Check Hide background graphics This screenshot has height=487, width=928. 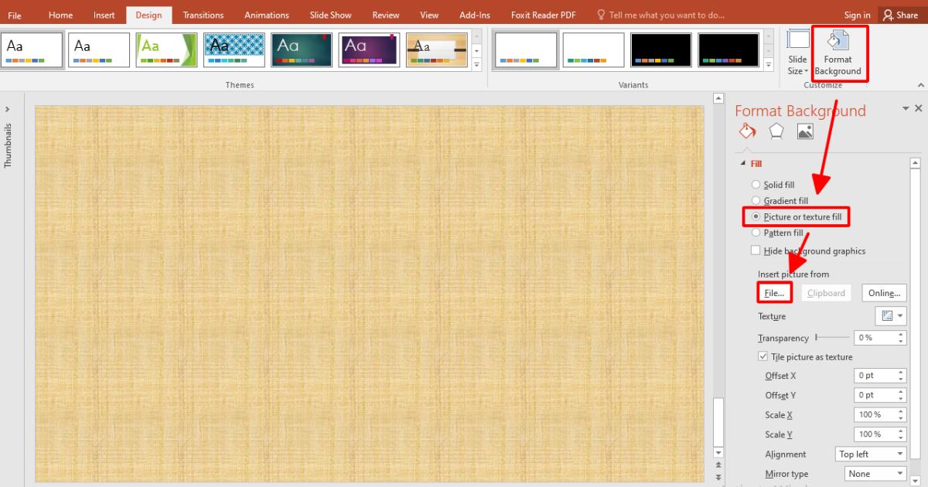[756, 250]
